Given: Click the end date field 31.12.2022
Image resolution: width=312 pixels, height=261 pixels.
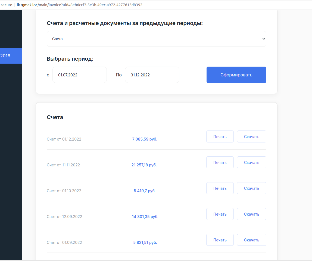Looking at the screenshot, I should click(x=152, y=75).
